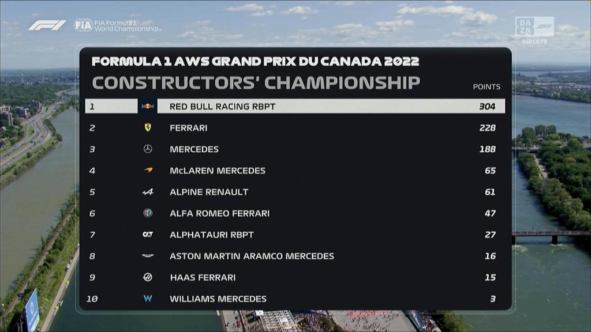Click the Alpine team logo
Image resolution: width=591 pixels, height=332 pixels.
coord(148,192)
